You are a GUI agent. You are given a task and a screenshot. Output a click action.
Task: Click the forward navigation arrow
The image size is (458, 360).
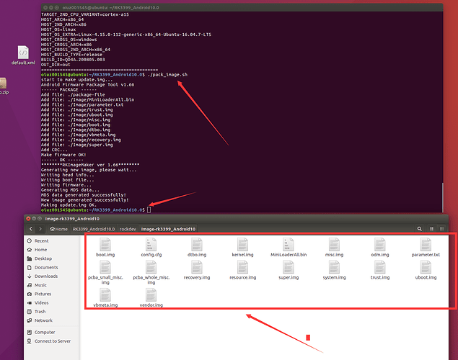[x=43, y=228]
